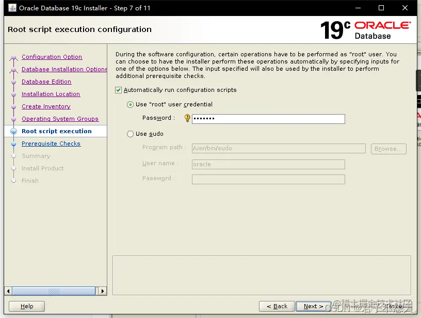Viewport: 421px width, 318px height.
Task: Maximize the Oracle installer window
Action: tap(381, 8)
